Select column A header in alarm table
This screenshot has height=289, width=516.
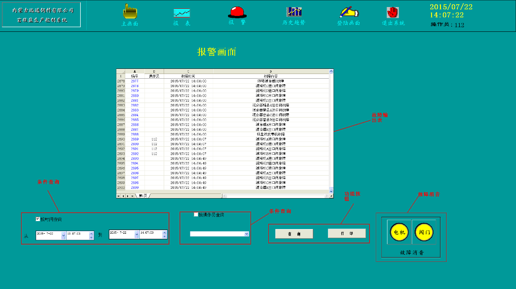pos(135,71)
